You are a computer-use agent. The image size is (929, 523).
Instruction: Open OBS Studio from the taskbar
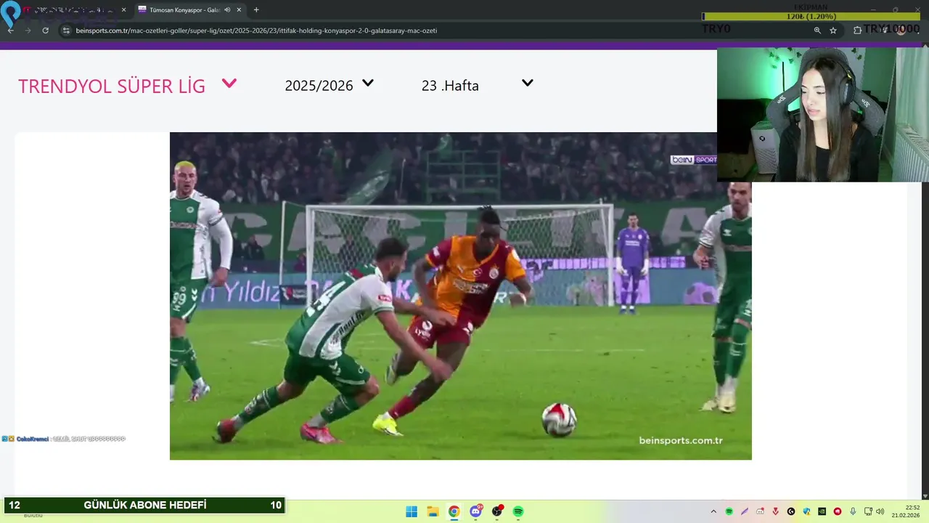(497, 511)
